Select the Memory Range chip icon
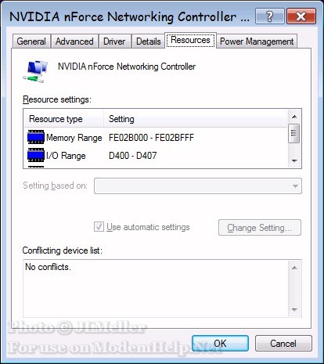This screenshot has width=324, height=364. [x=36, y=137]
